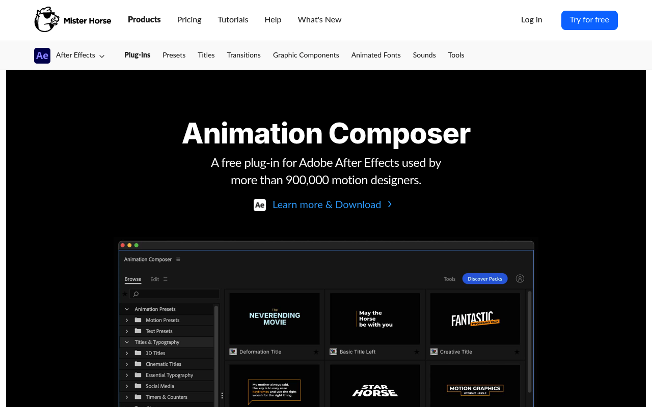Click the magnifier icon in the search field
Viewport: 652px width, 407px height.
[x=135, y=294]
